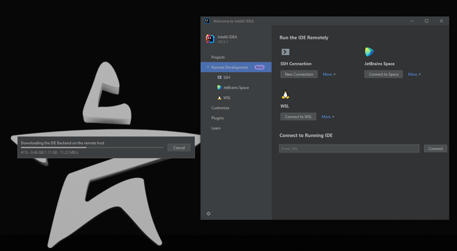Click the IJ title bar icon
Screen dimensions: 457x251
[x=207, y=21]
